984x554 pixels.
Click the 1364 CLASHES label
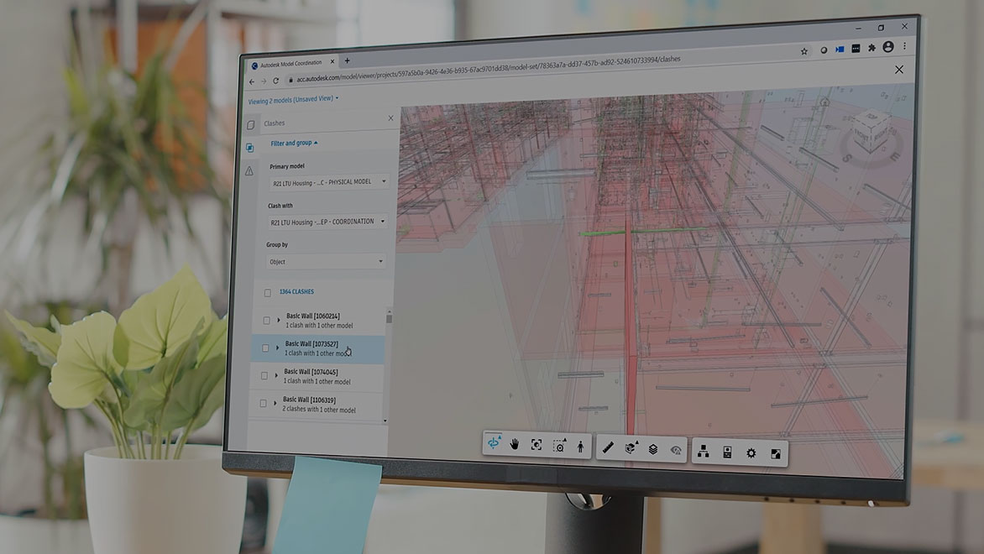coord(297,292)
